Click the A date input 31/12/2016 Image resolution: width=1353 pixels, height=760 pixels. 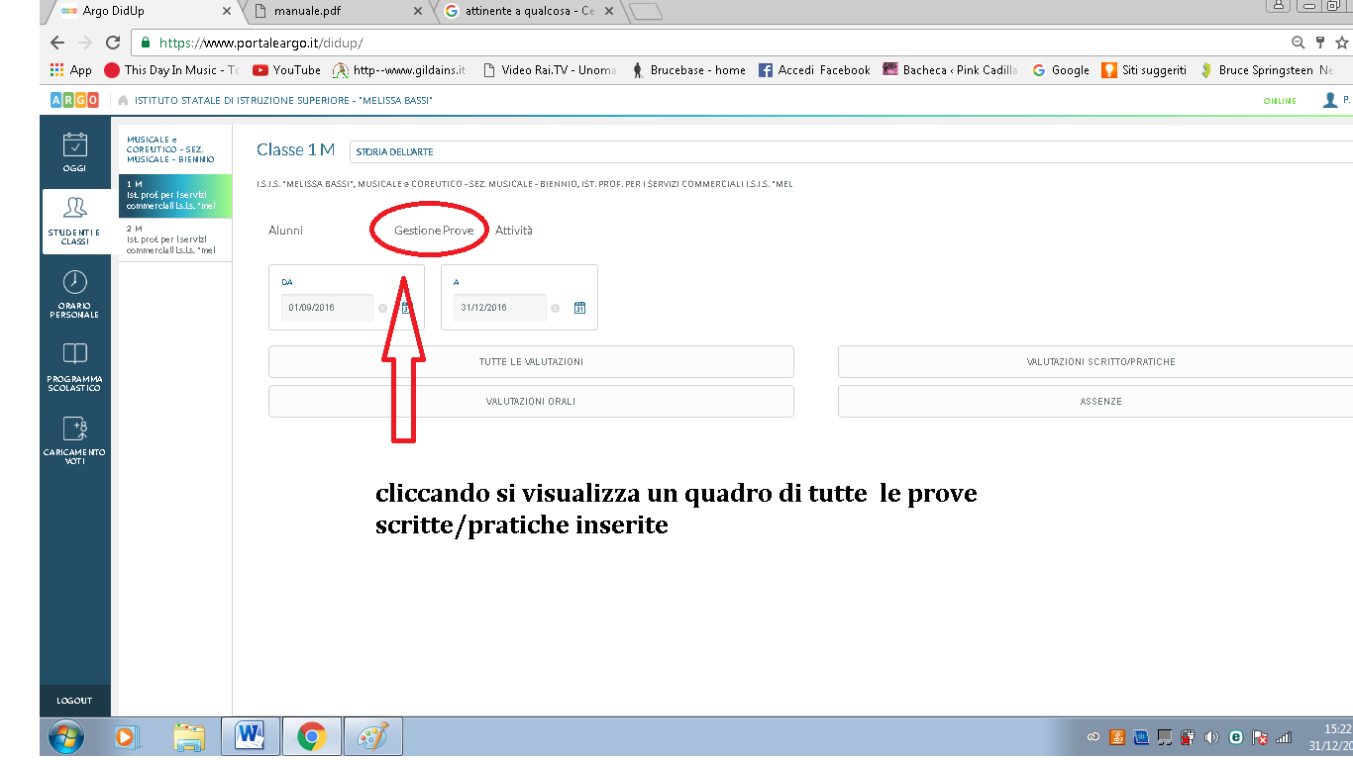(499, 308)
